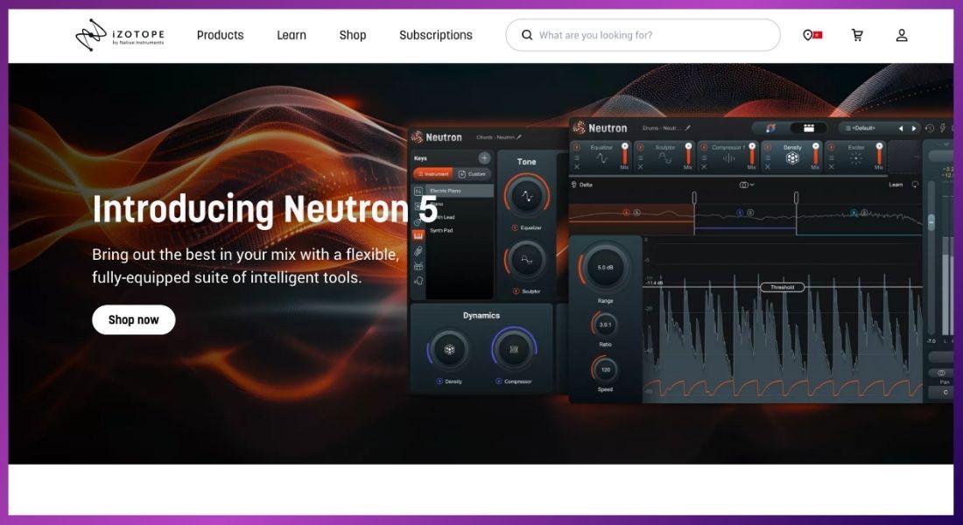
Task: Click the Tone Sculptor knob
Action: click(x=526, y=261)
